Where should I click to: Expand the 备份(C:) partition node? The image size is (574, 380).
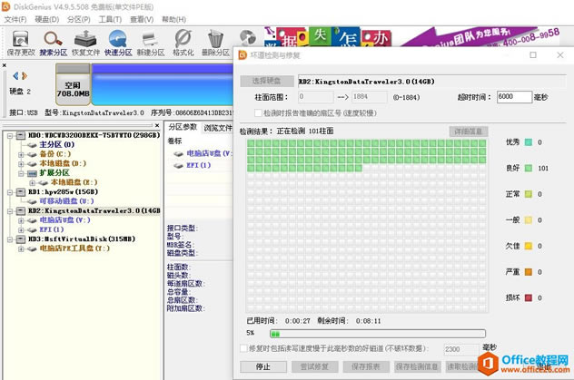(21, 154)
